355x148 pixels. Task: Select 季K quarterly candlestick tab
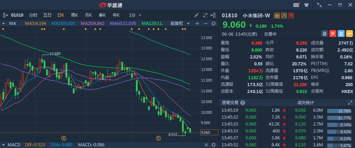102,15
